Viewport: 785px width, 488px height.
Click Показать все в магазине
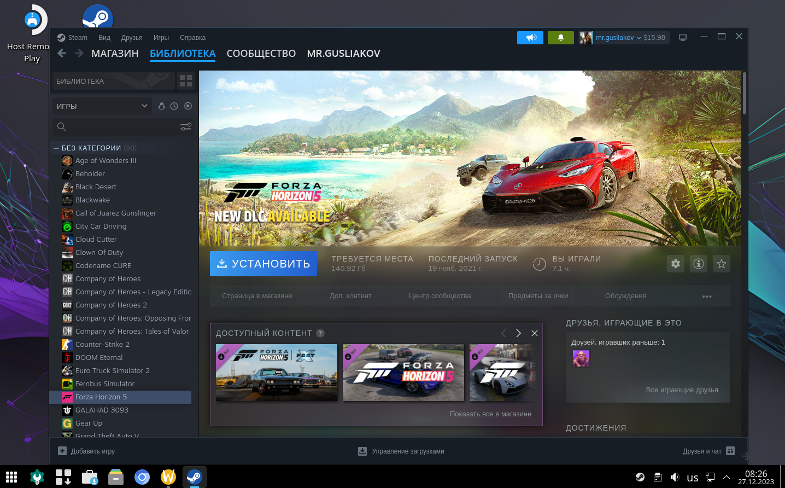pos(490,414)
